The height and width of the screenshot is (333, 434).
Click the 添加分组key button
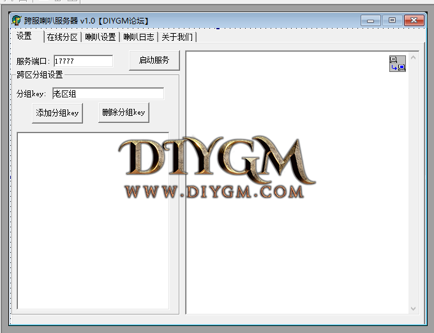57,113
